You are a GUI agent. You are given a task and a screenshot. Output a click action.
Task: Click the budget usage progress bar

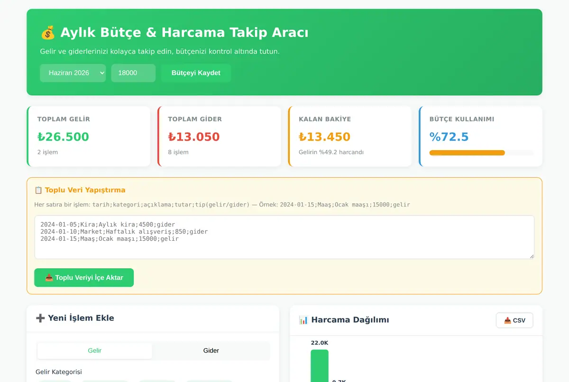[x=481, y=153]
